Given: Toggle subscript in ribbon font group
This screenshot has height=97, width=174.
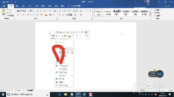Looking at the screenshot, I should [x=31, y=15].
